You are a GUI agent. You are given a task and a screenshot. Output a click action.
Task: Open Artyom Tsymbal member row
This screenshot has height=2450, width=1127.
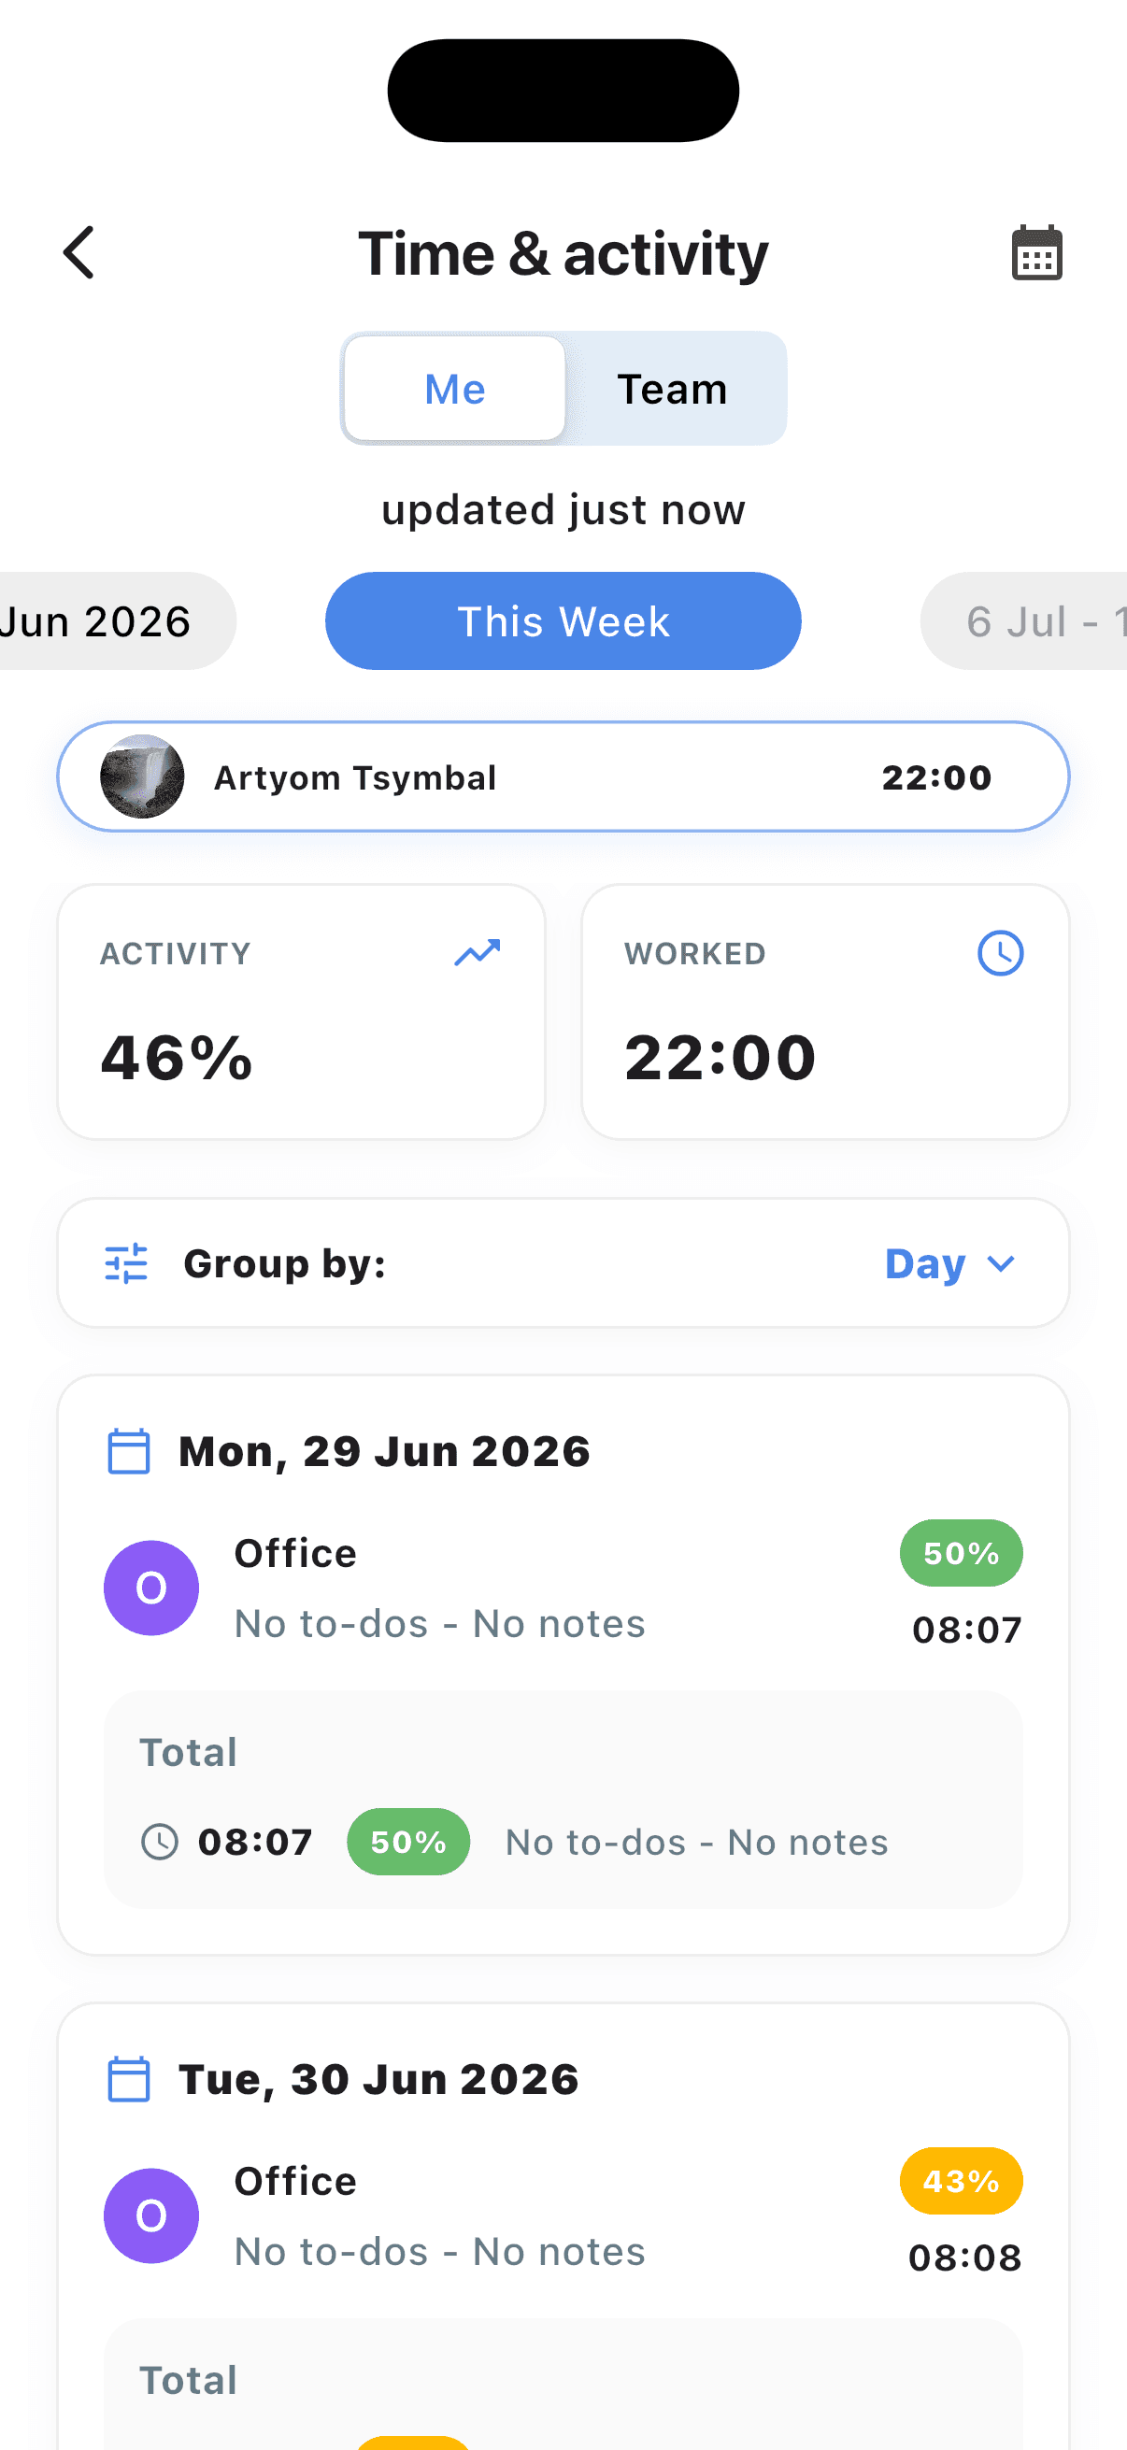pos(563,777)
